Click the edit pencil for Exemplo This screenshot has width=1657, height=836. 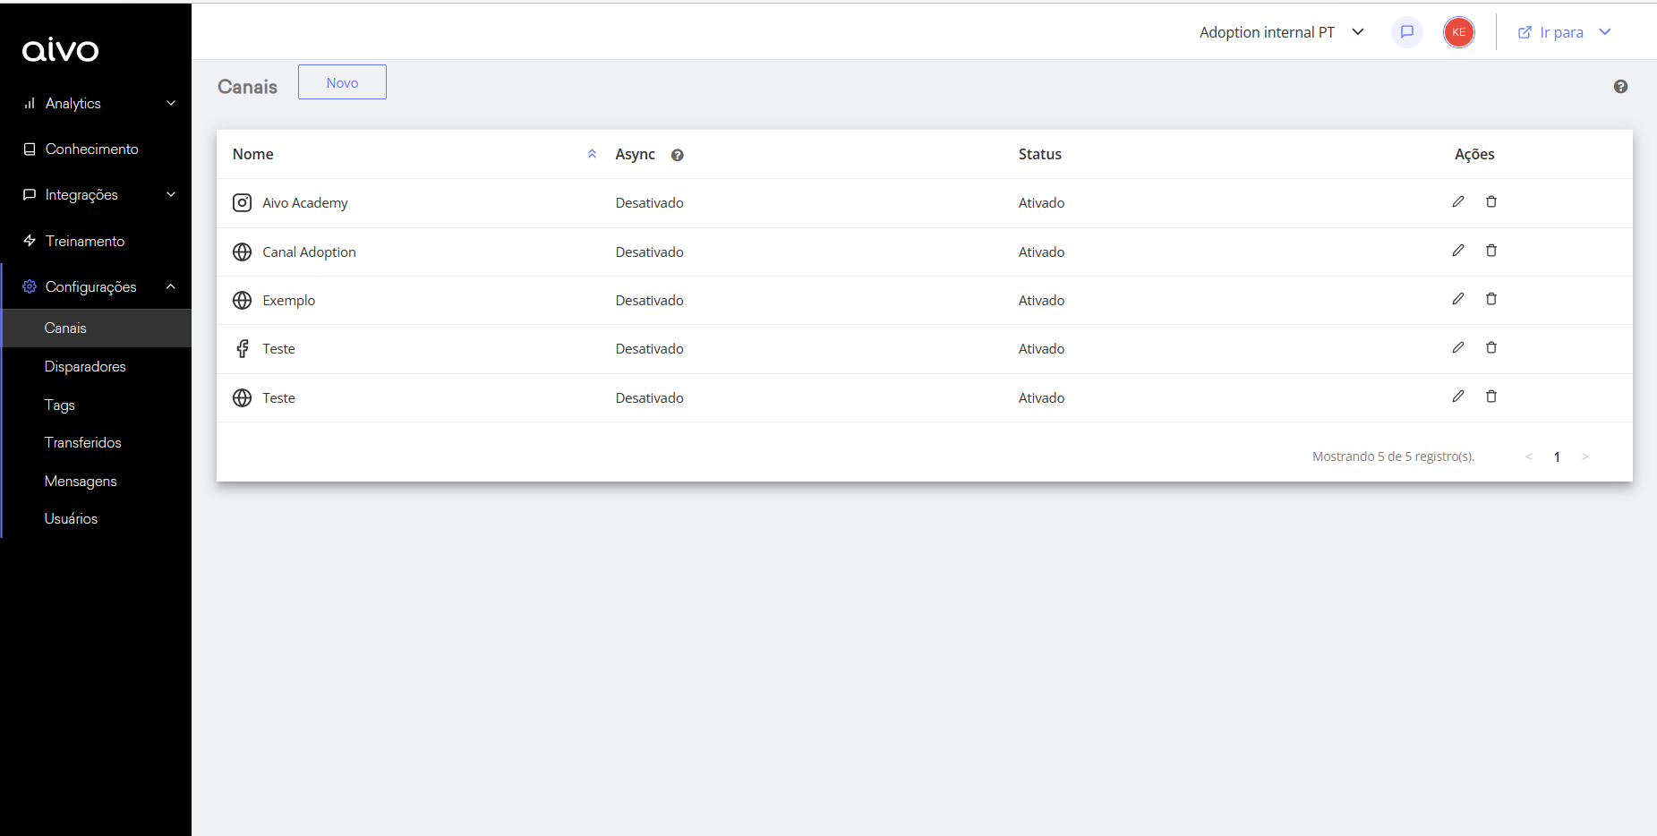[x=1458, y=300]
